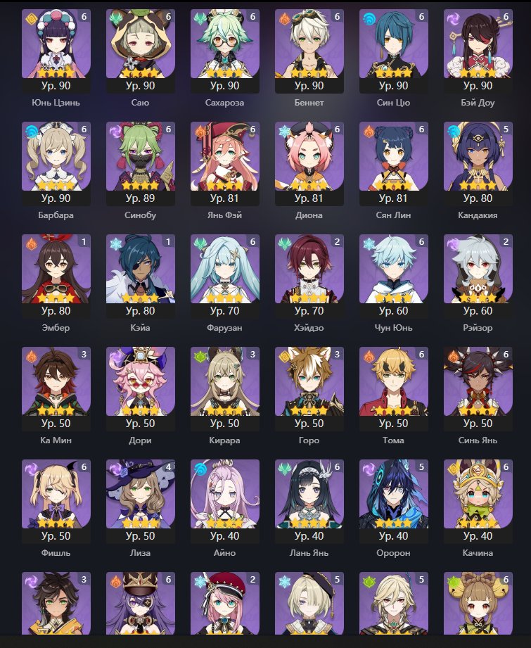The height and width of the screenshot is (648, 531).
Task: Click the Anemo element icon on Сахароза
Action: [x=200, y=18]
